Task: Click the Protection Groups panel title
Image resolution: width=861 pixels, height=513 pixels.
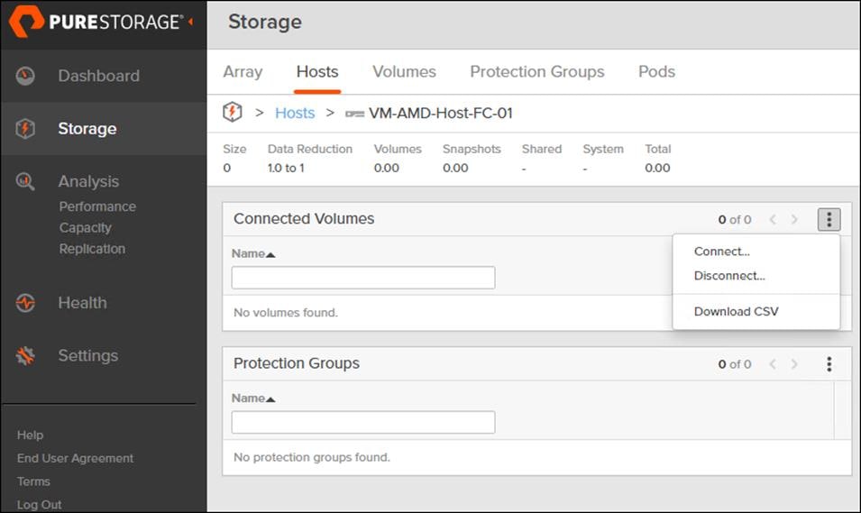Action: click(x=297, y=363)
